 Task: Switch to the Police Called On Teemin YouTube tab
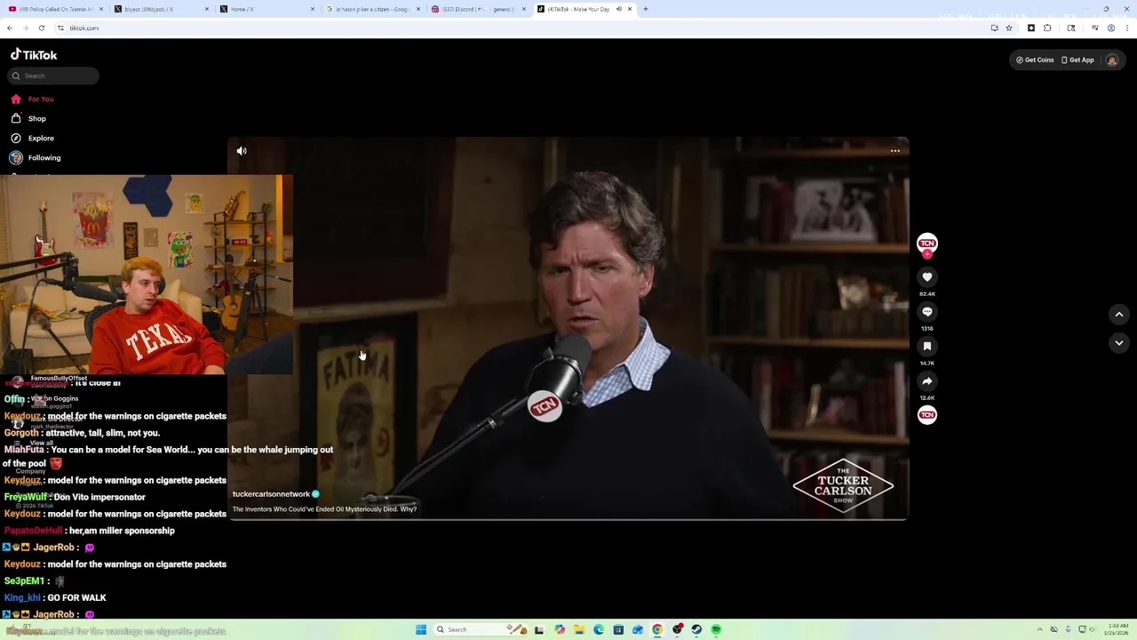pos(53,9)
